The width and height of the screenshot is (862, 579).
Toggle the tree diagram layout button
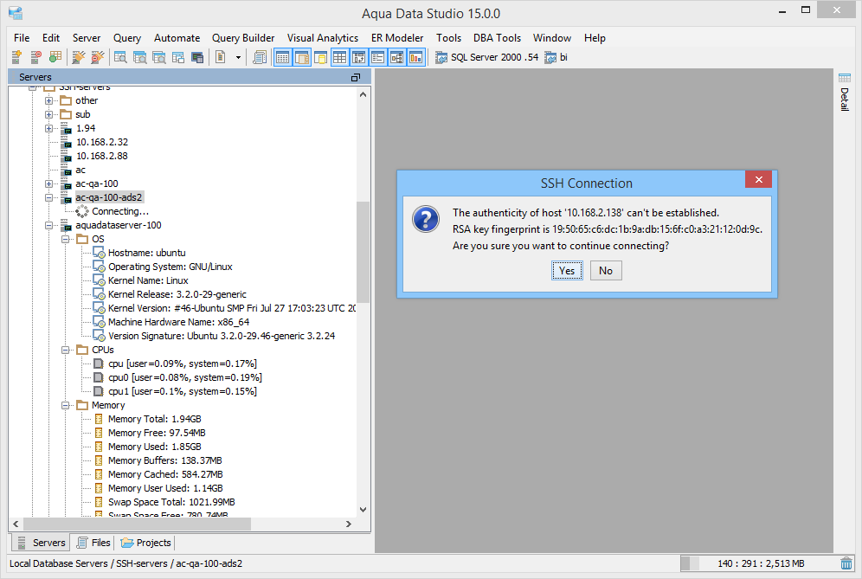(x=397, y=57)
